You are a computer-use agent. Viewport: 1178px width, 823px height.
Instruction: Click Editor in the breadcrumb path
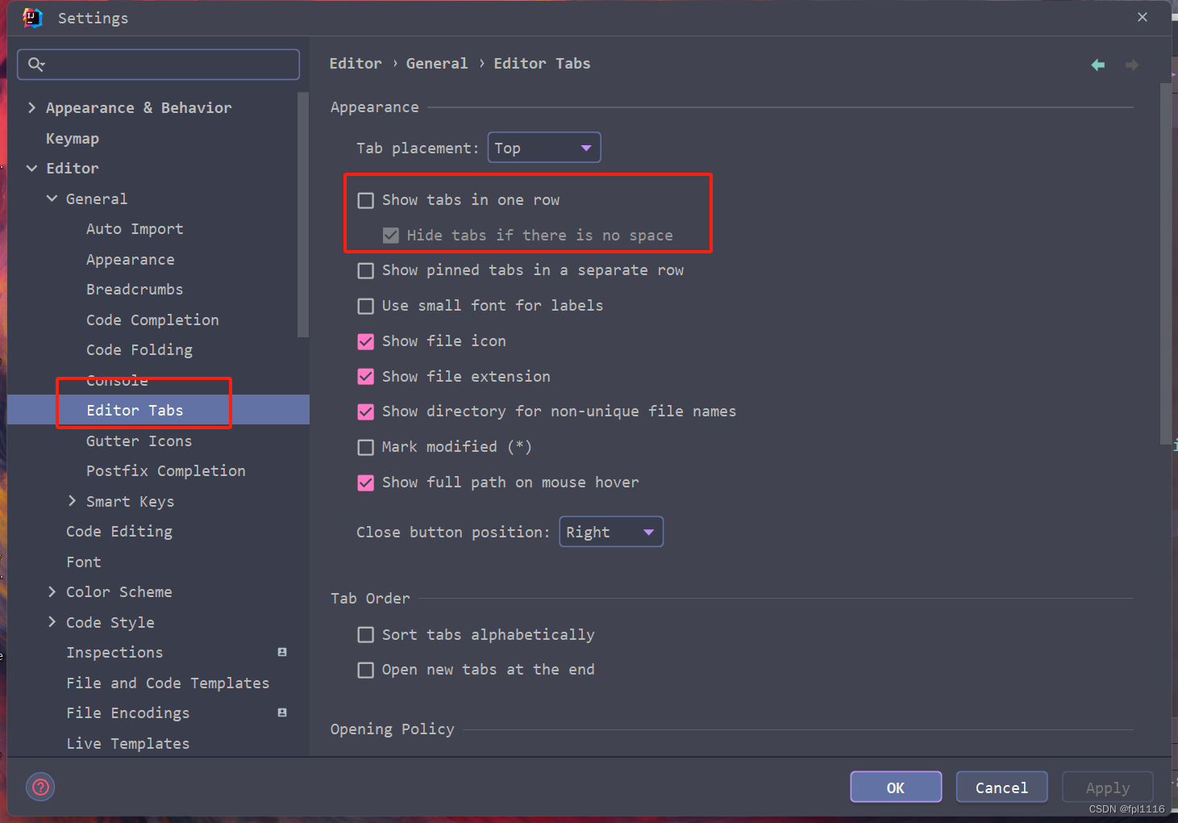(356, 64)
